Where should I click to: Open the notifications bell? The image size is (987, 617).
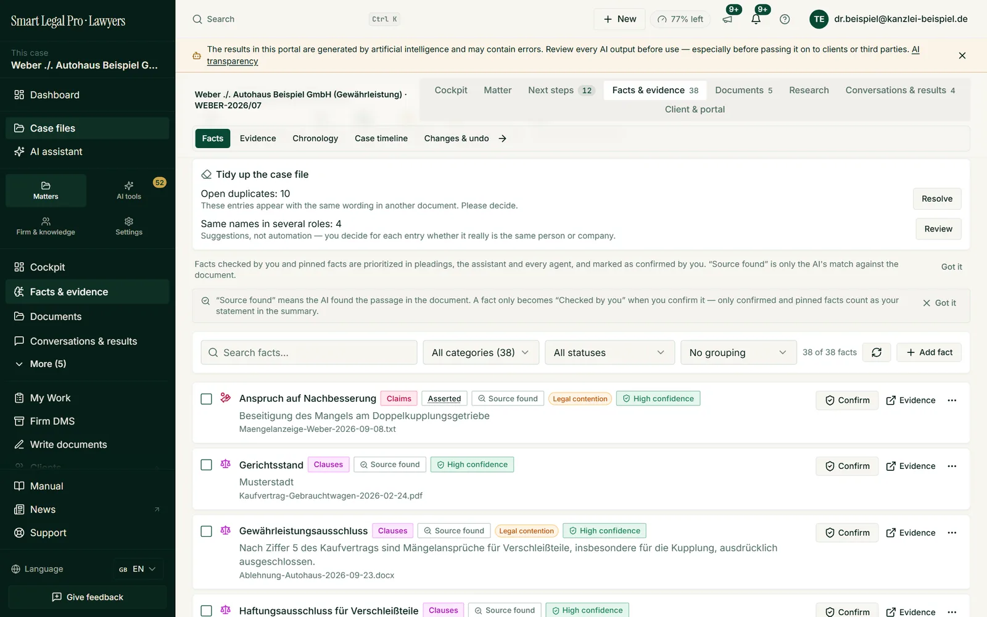pyautogui.click(x=756, y=19)
